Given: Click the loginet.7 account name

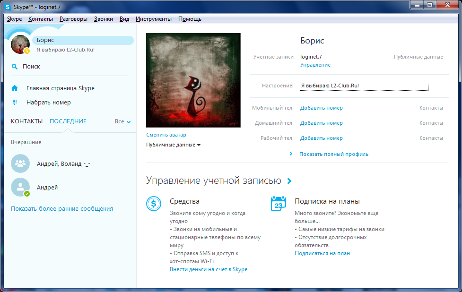Looking at the screenshot, I should click(311, 57).
